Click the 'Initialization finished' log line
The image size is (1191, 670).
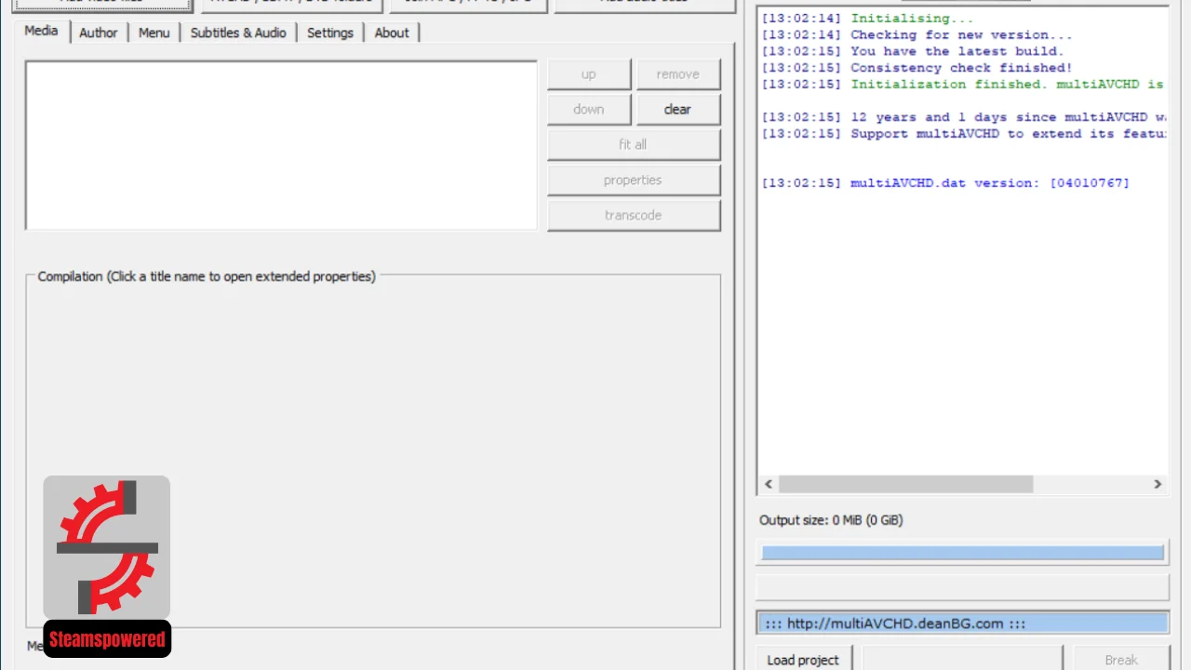[963, 85]
